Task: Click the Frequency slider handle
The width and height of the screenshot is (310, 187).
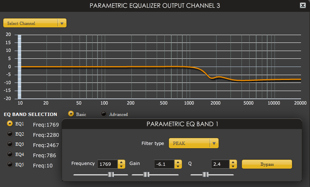Action: coord(111,174)
